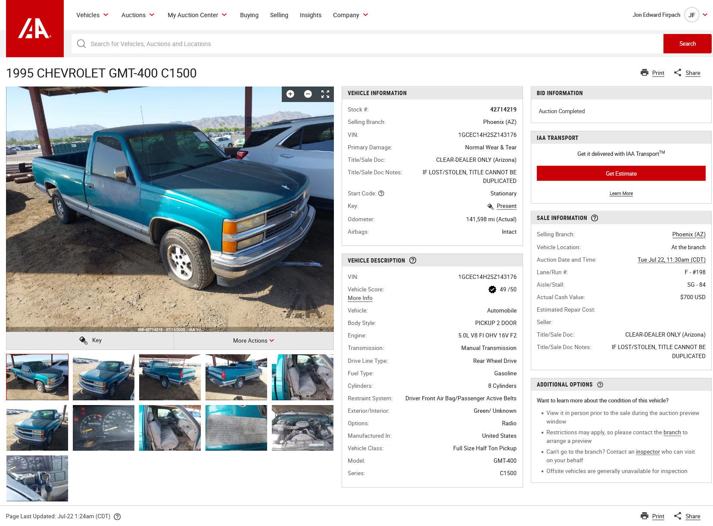
Task: Select the interior seat door-open thumbnail
Action: (x=302, y=377)
